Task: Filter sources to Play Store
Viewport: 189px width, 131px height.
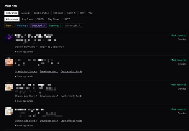Action: (x=53, y=19)
